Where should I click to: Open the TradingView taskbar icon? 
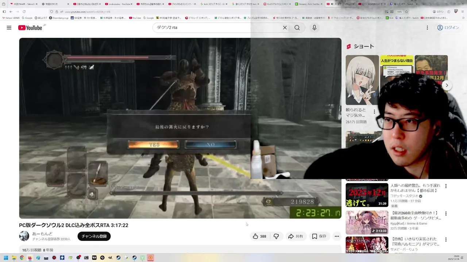click(94, 258)
